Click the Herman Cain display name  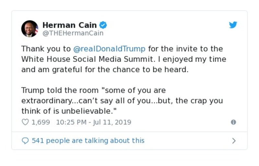coord(69,25)
